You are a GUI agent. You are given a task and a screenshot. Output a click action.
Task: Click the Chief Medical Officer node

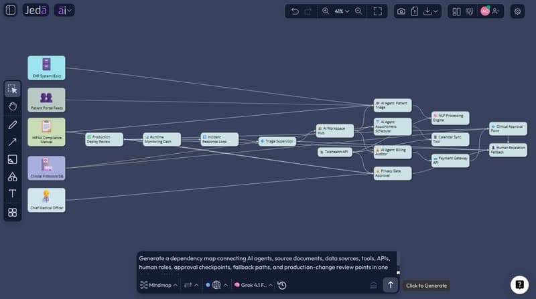point(46,201)
